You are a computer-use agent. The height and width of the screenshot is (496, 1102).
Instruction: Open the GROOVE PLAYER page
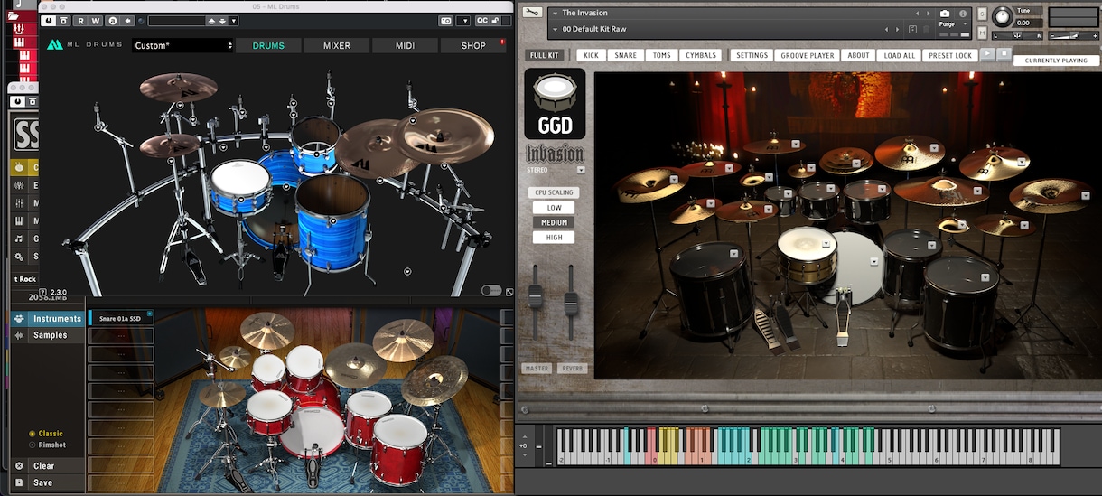click(x=808, y=55)
